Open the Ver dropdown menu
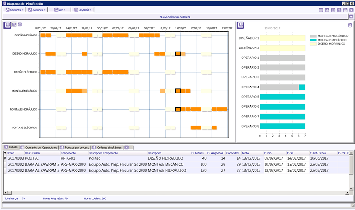This screenshot has height=210, width=355. [x=59, y=10]
